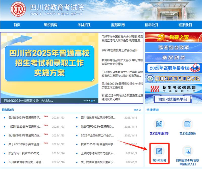
Task: Open the 基层动态 banner
Action: coord(173,58)
